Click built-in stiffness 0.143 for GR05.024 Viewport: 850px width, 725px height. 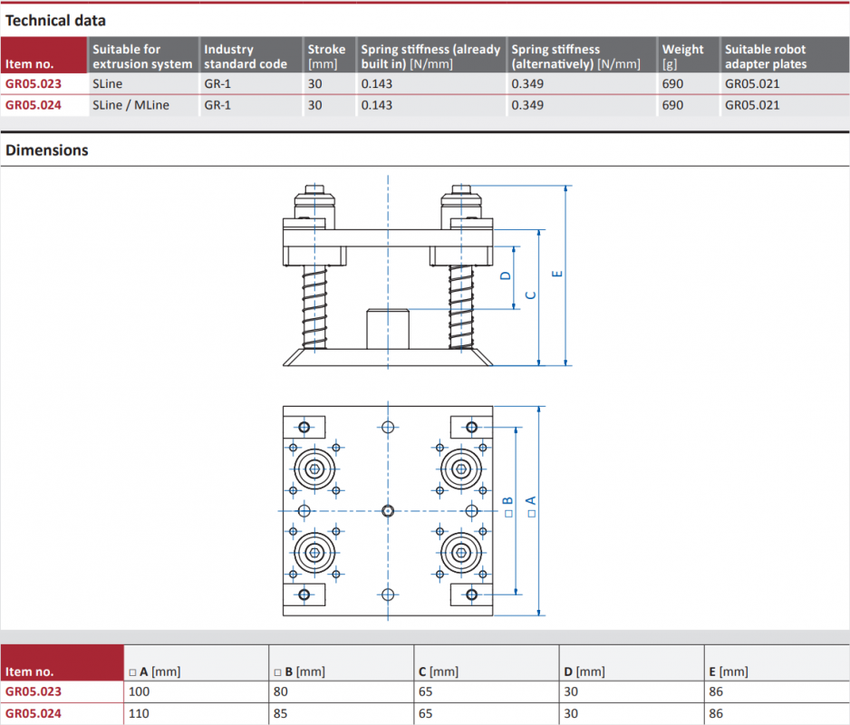pos(377,105)
